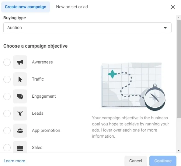The height and width of the screenshot is (166, 181).
Task: Switch to Create new campaign tab
Action: [26, 7]
